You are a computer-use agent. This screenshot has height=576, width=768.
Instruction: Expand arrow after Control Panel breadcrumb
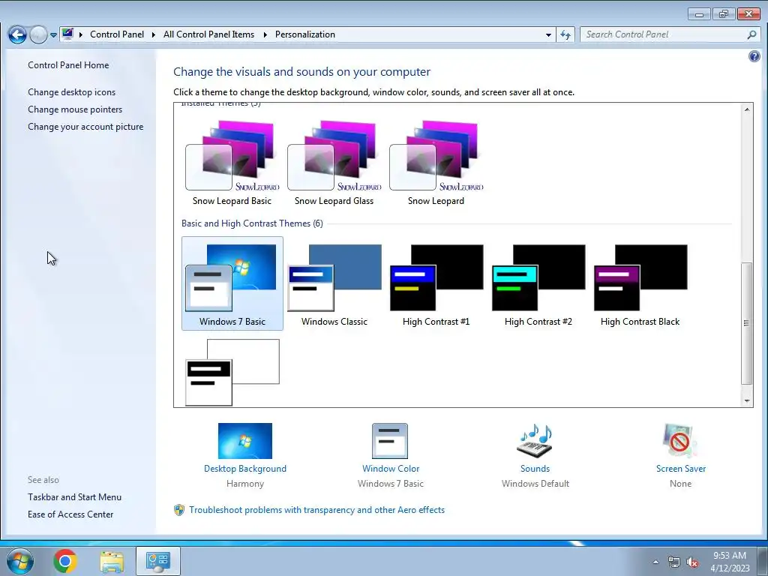click(x=153, y=34)
